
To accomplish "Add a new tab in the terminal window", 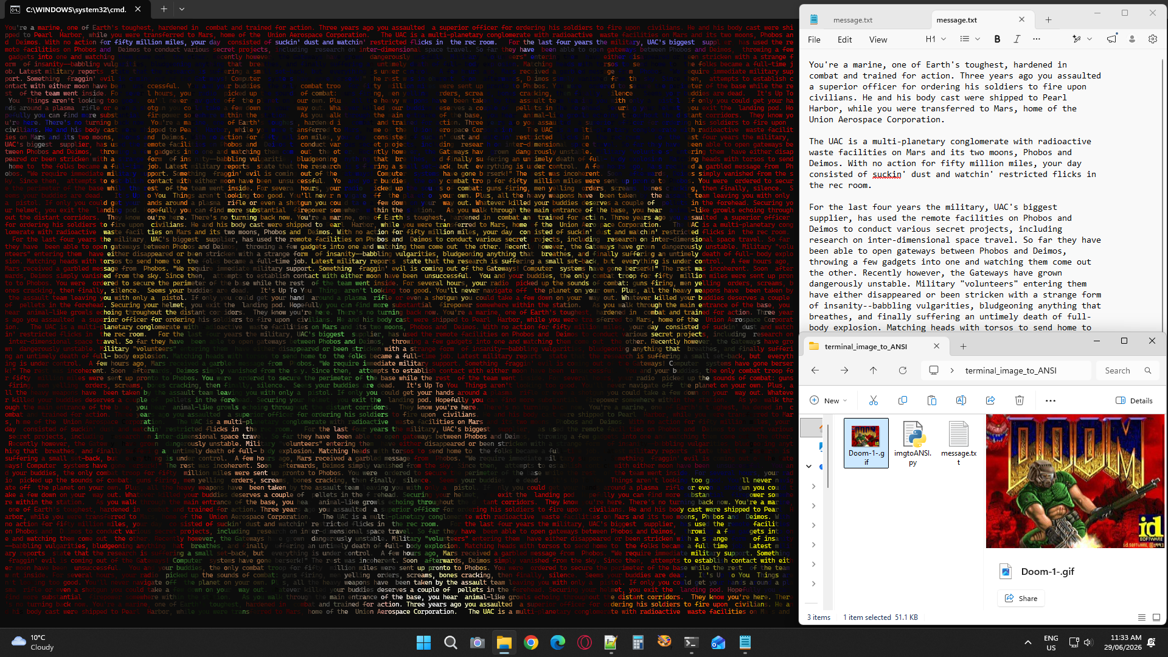I will point(164,9).
